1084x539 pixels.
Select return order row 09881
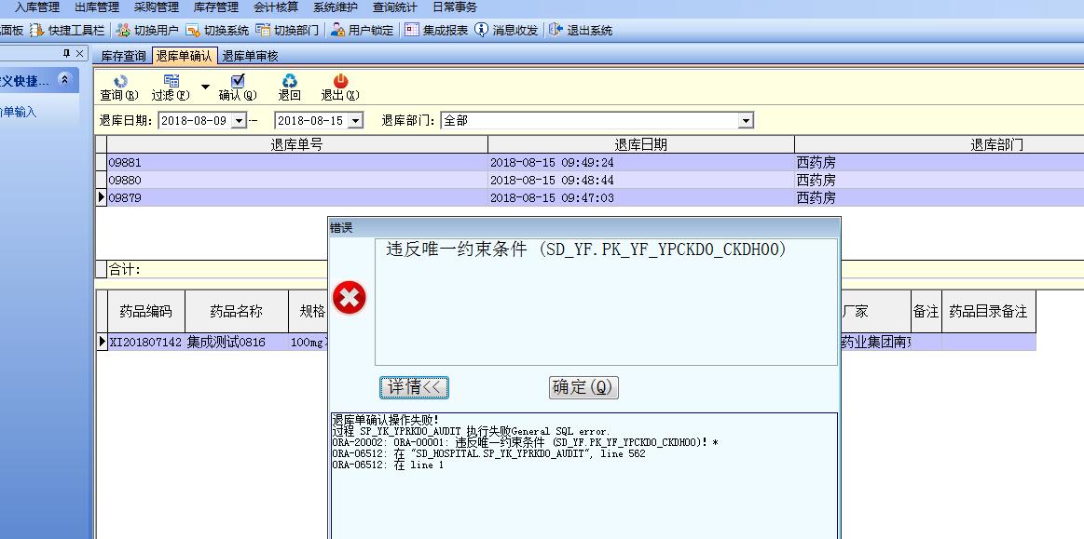pyautogui.click(x=596, y=163)
